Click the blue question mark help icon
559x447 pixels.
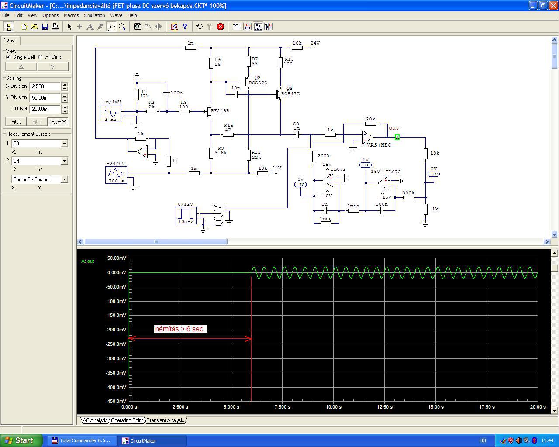[x=185, y=27]
